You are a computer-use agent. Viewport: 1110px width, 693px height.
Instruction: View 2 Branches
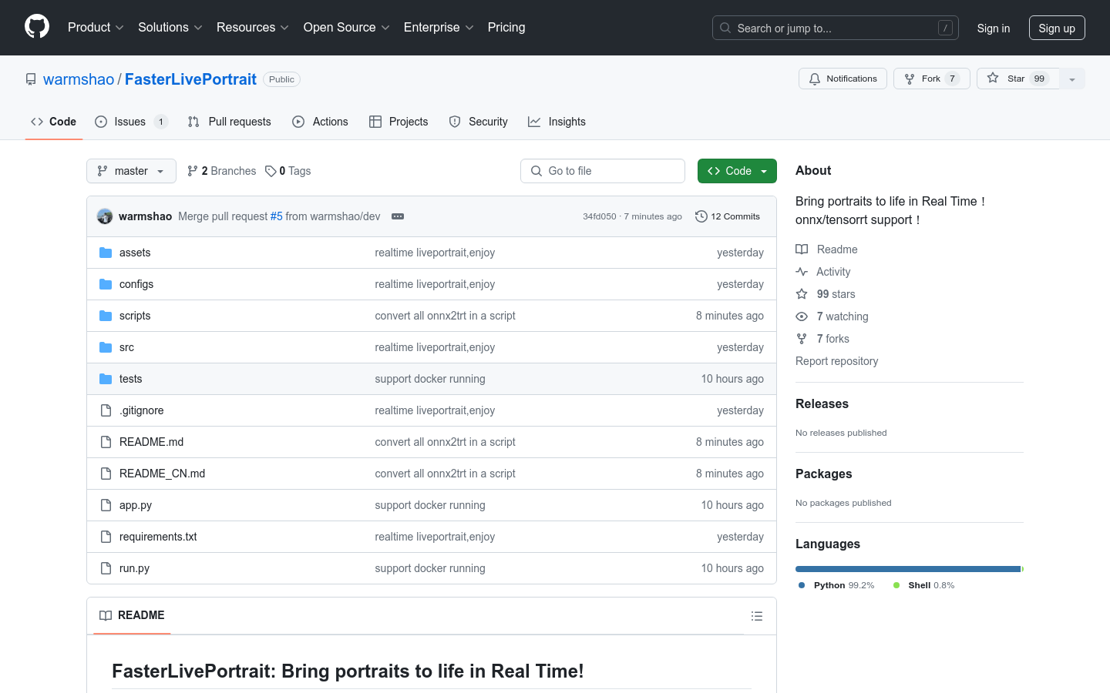tap(221, 171)
